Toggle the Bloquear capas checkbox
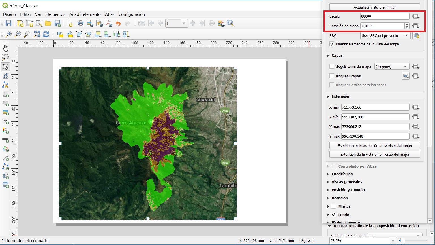Image resolution: width=435 pixels, height=245 pixels. pos(332,76)
